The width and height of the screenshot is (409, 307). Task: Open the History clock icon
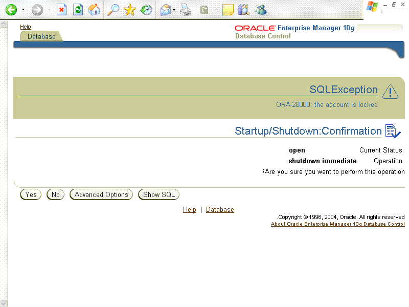click(147, 10)
